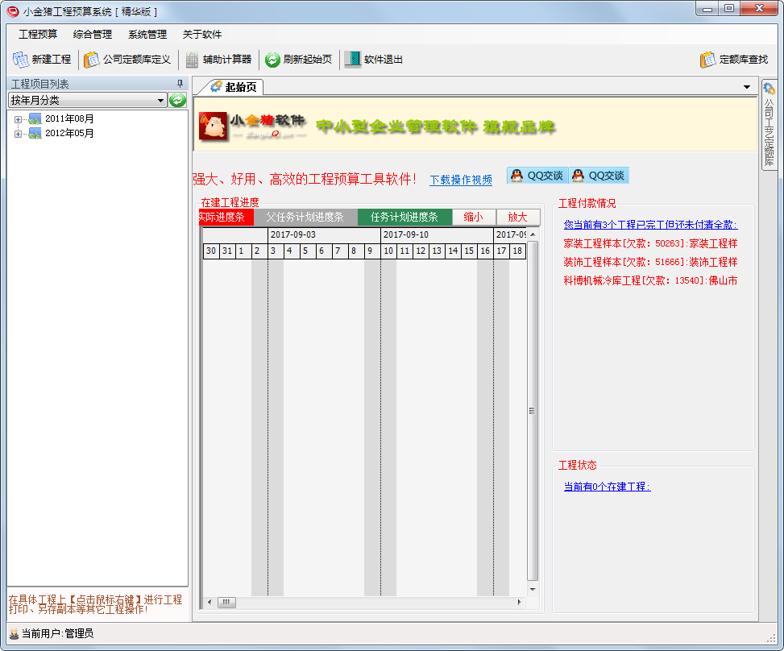Open the 关于软件 menu

coord(201,35)
